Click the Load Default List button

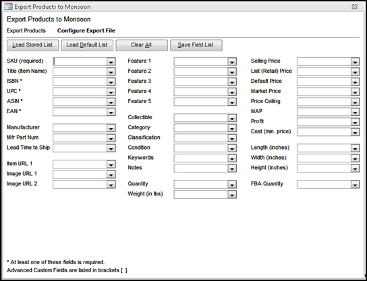tap(87, 45)
